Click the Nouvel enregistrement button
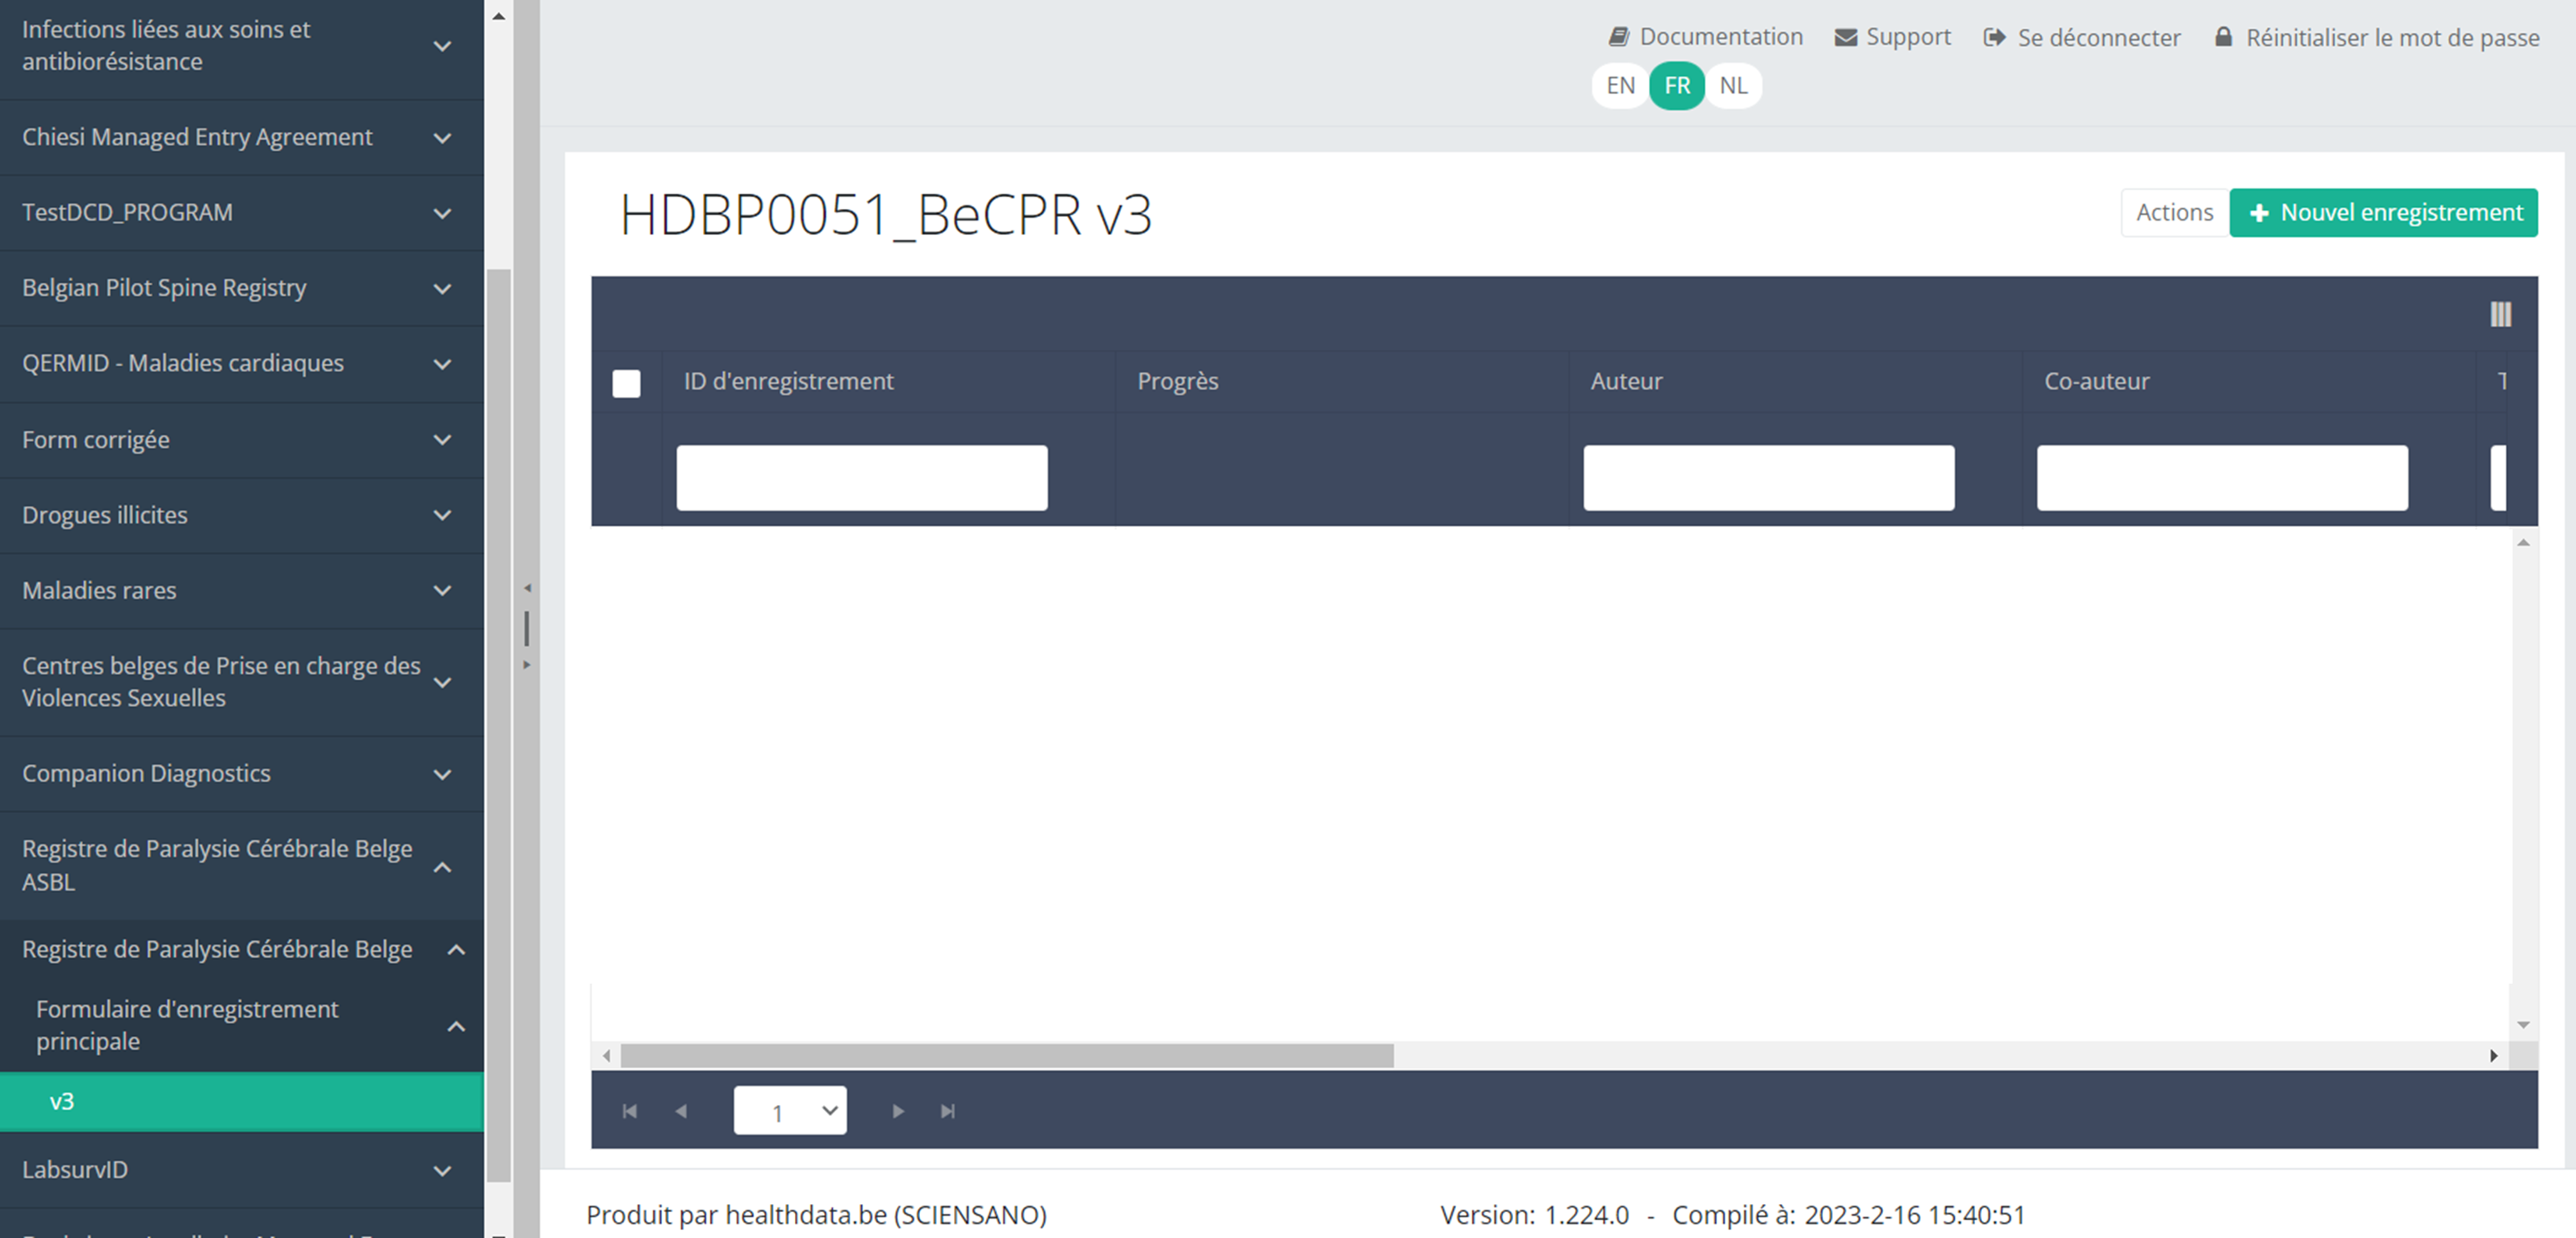2576x1238 pixels. pos(2383,212)
